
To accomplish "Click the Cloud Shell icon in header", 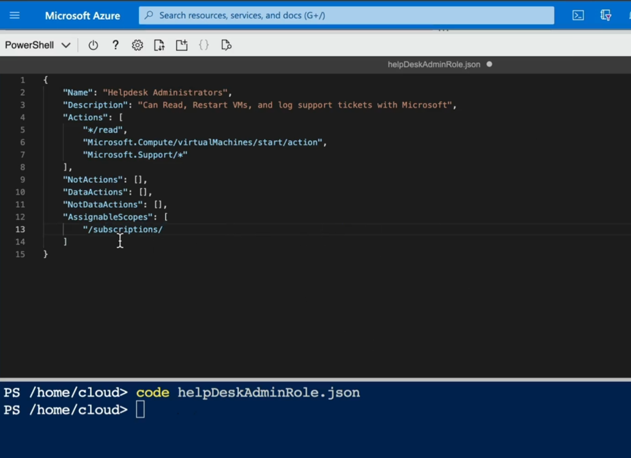I will coord(578,15).
